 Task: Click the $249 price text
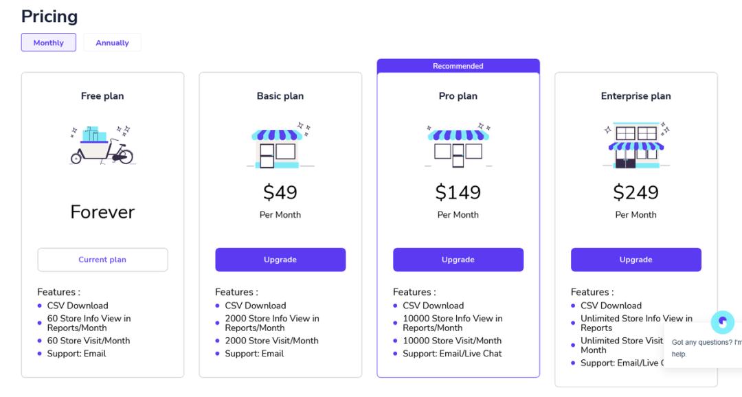click(636, 192)
